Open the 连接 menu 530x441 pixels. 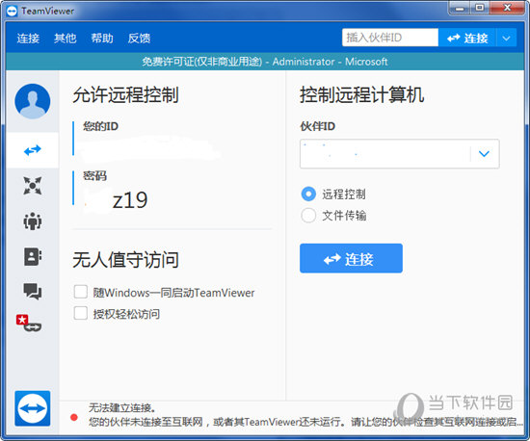coord(28,39)
